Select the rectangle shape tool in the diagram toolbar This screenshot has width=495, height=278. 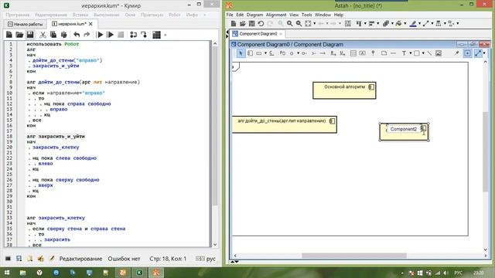tap(417, 53)
